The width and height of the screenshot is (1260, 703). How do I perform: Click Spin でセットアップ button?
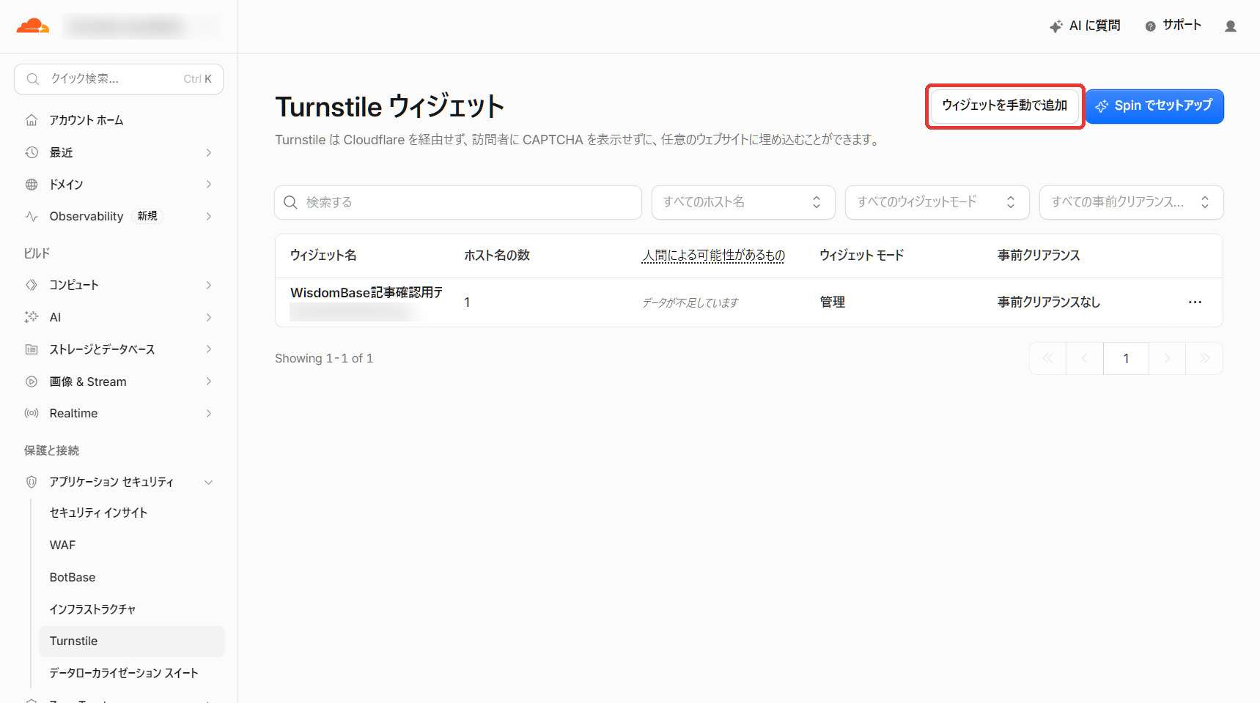[x=1154, y=106]
